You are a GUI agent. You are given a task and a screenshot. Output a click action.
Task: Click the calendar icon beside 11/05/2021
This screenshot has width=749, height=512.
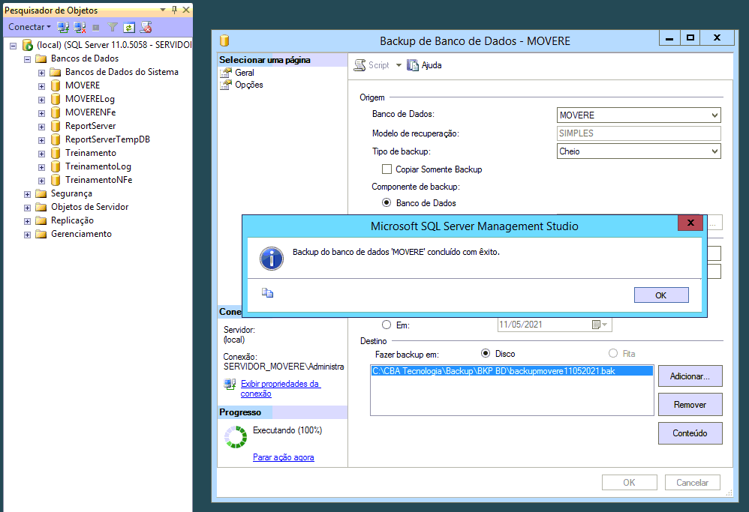[596, 325]
